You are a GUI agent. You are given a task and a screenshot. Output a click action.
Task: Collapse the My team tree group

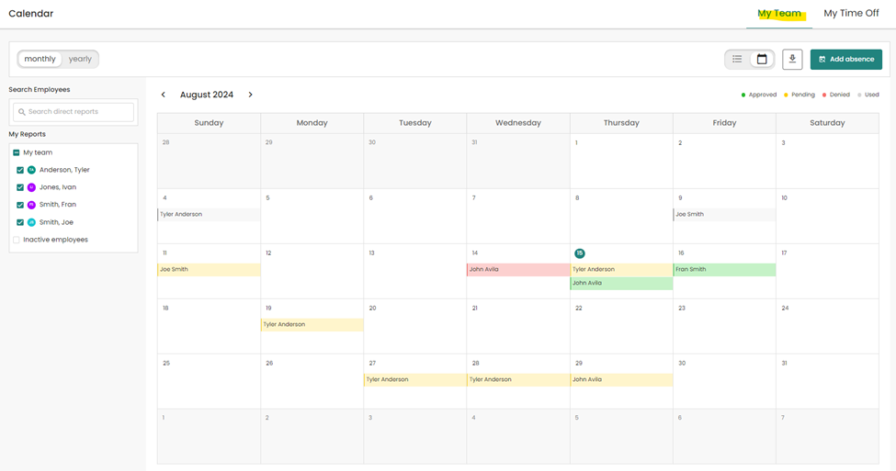coord(17,152)
